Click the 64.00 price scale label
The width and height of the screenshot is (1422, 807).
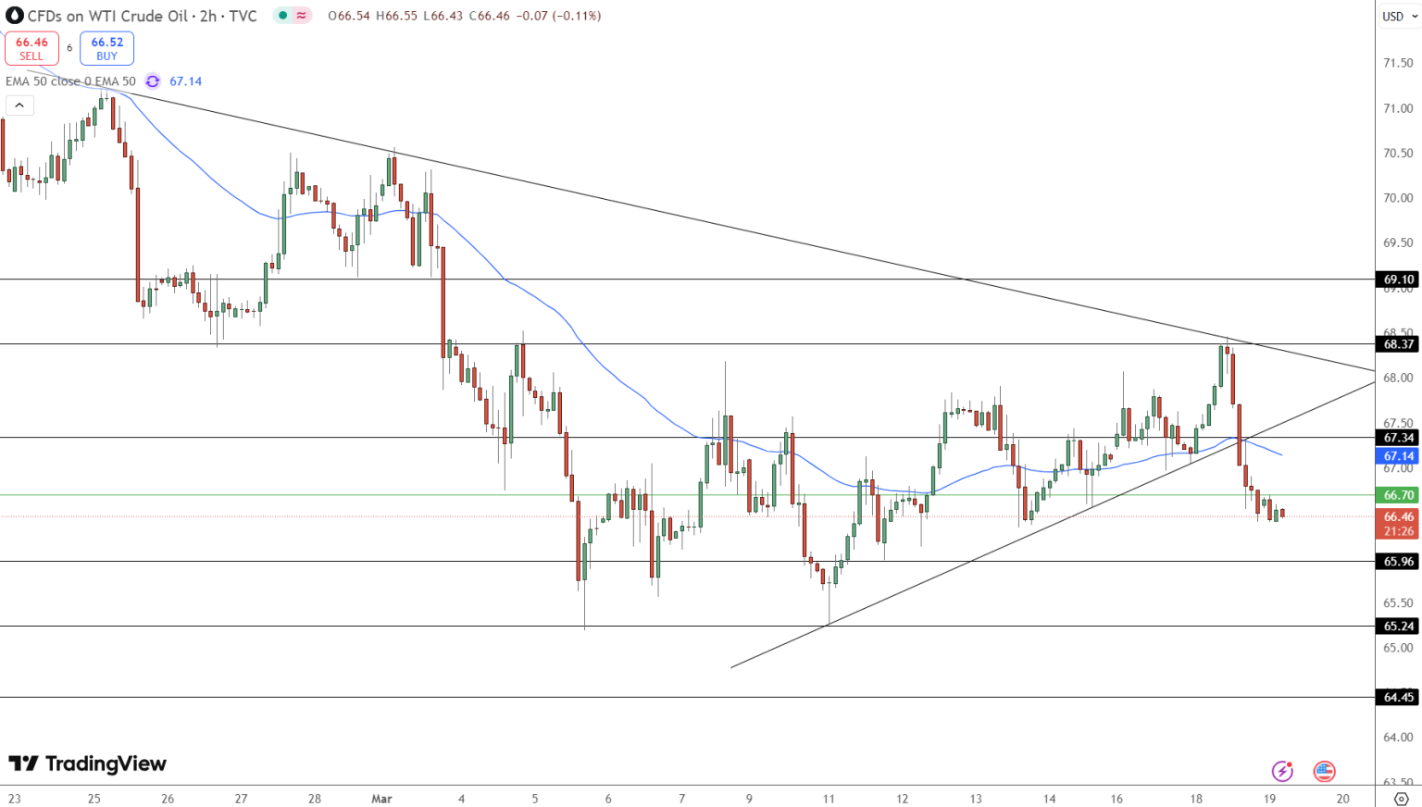click(x=1398, y=738)
